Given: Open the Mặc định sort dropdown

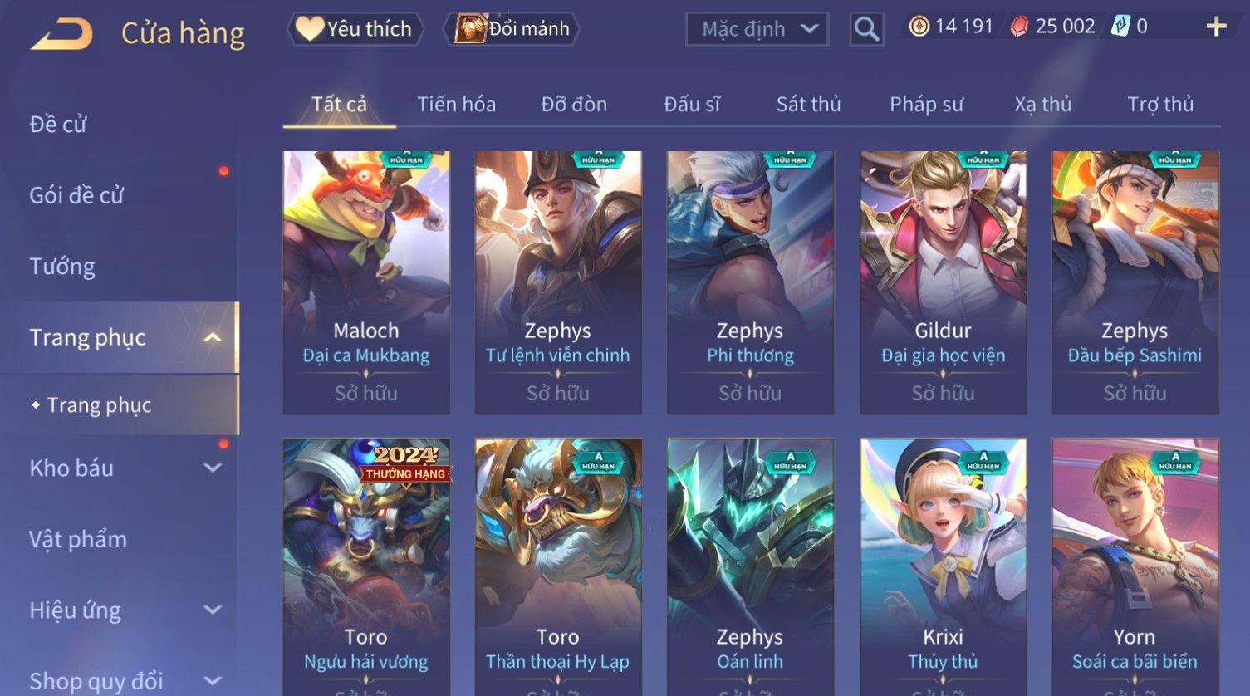Looking at the screenshot, I should (x=757, y=30).
